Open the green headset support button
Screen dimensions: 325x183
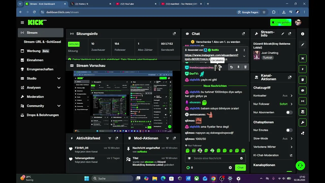pyautogui.click(x=300, y=166)
